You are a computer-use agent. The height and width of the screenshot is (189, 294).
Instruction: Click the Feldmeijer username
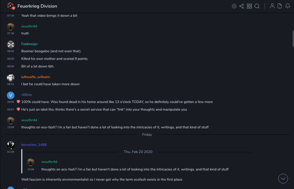(x=29, y=44)
